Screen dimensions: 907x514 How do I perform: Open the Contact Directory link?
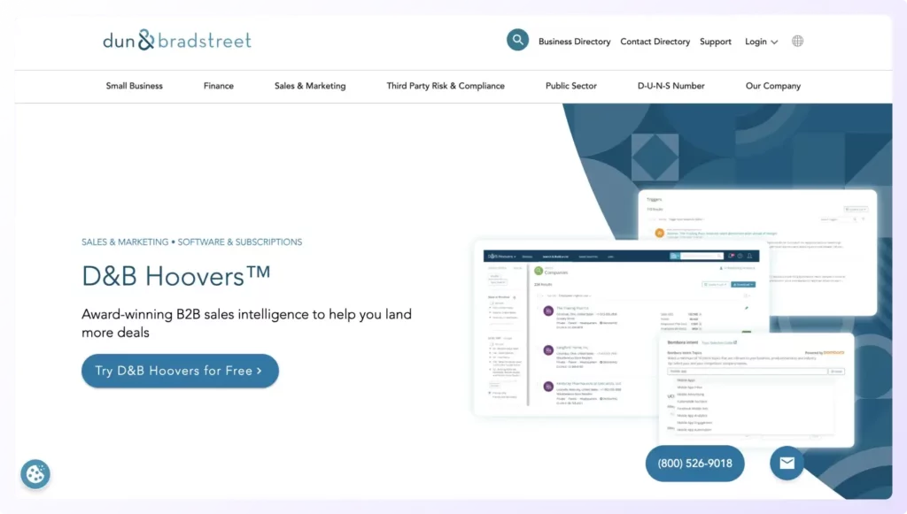(x=655, y=41)
